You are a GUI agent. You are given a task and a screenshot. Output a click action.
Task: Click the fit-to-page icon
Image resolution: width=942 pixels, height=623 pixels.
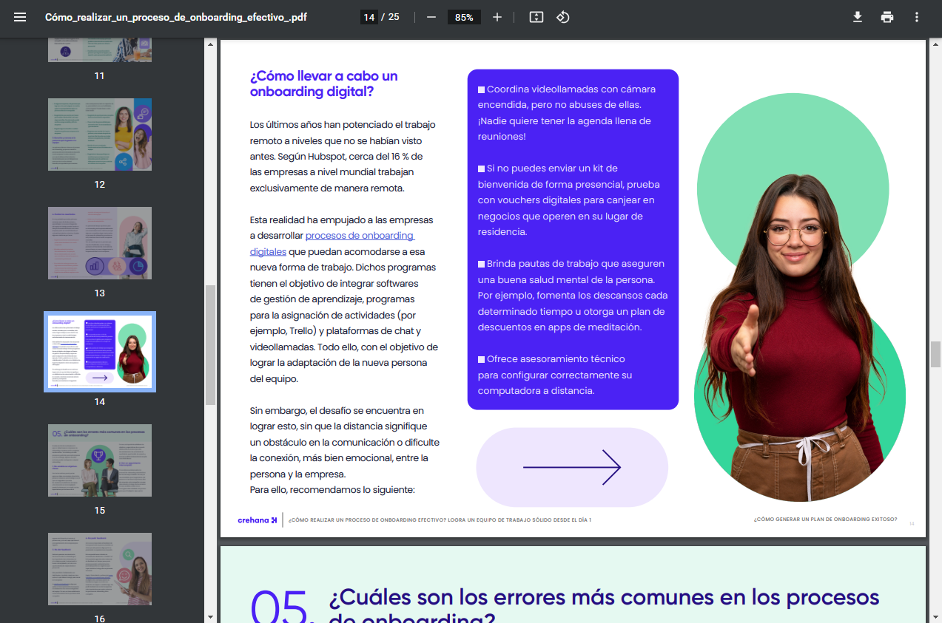click(x=536, y=16)
